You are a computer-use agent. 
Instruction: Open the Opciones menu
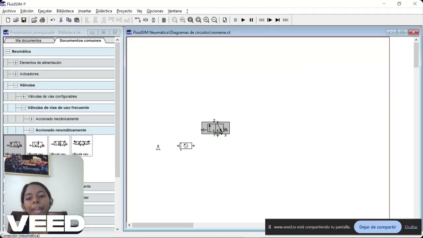pos(155,11)
